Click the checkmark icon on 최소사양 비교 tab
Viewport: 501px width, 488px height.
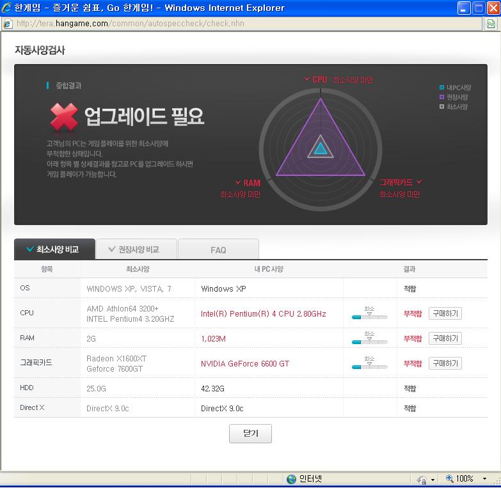pos(30,249)
